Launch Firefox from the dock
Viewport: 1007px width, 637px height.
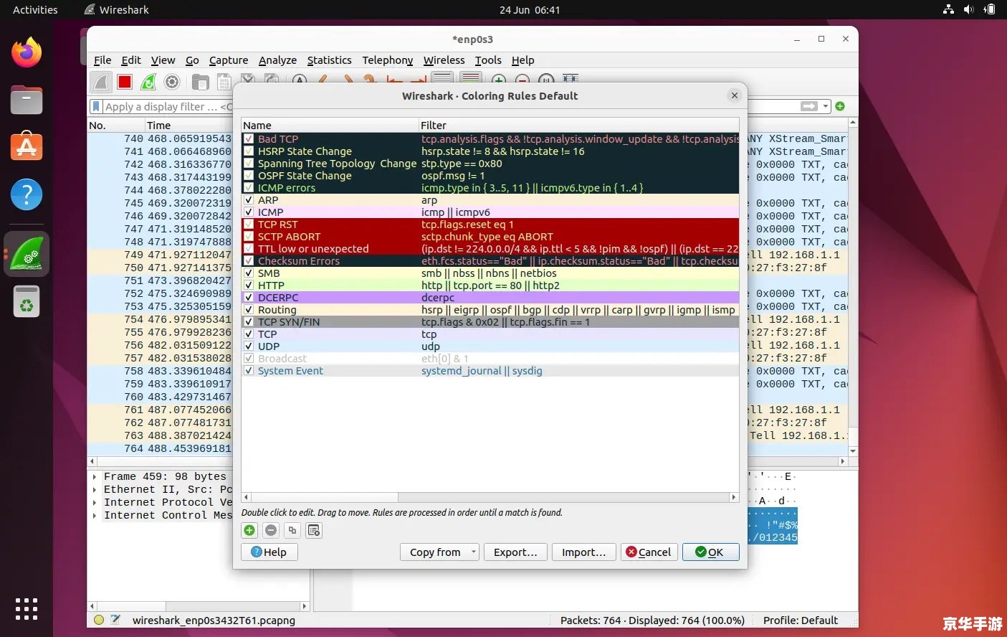click(27, 52)
